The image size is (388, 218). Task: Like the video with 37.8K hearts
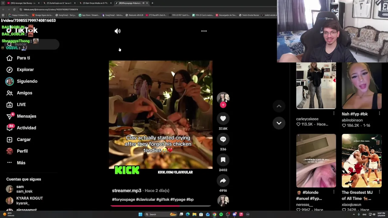pyautogui.click(x=223, y=119)
